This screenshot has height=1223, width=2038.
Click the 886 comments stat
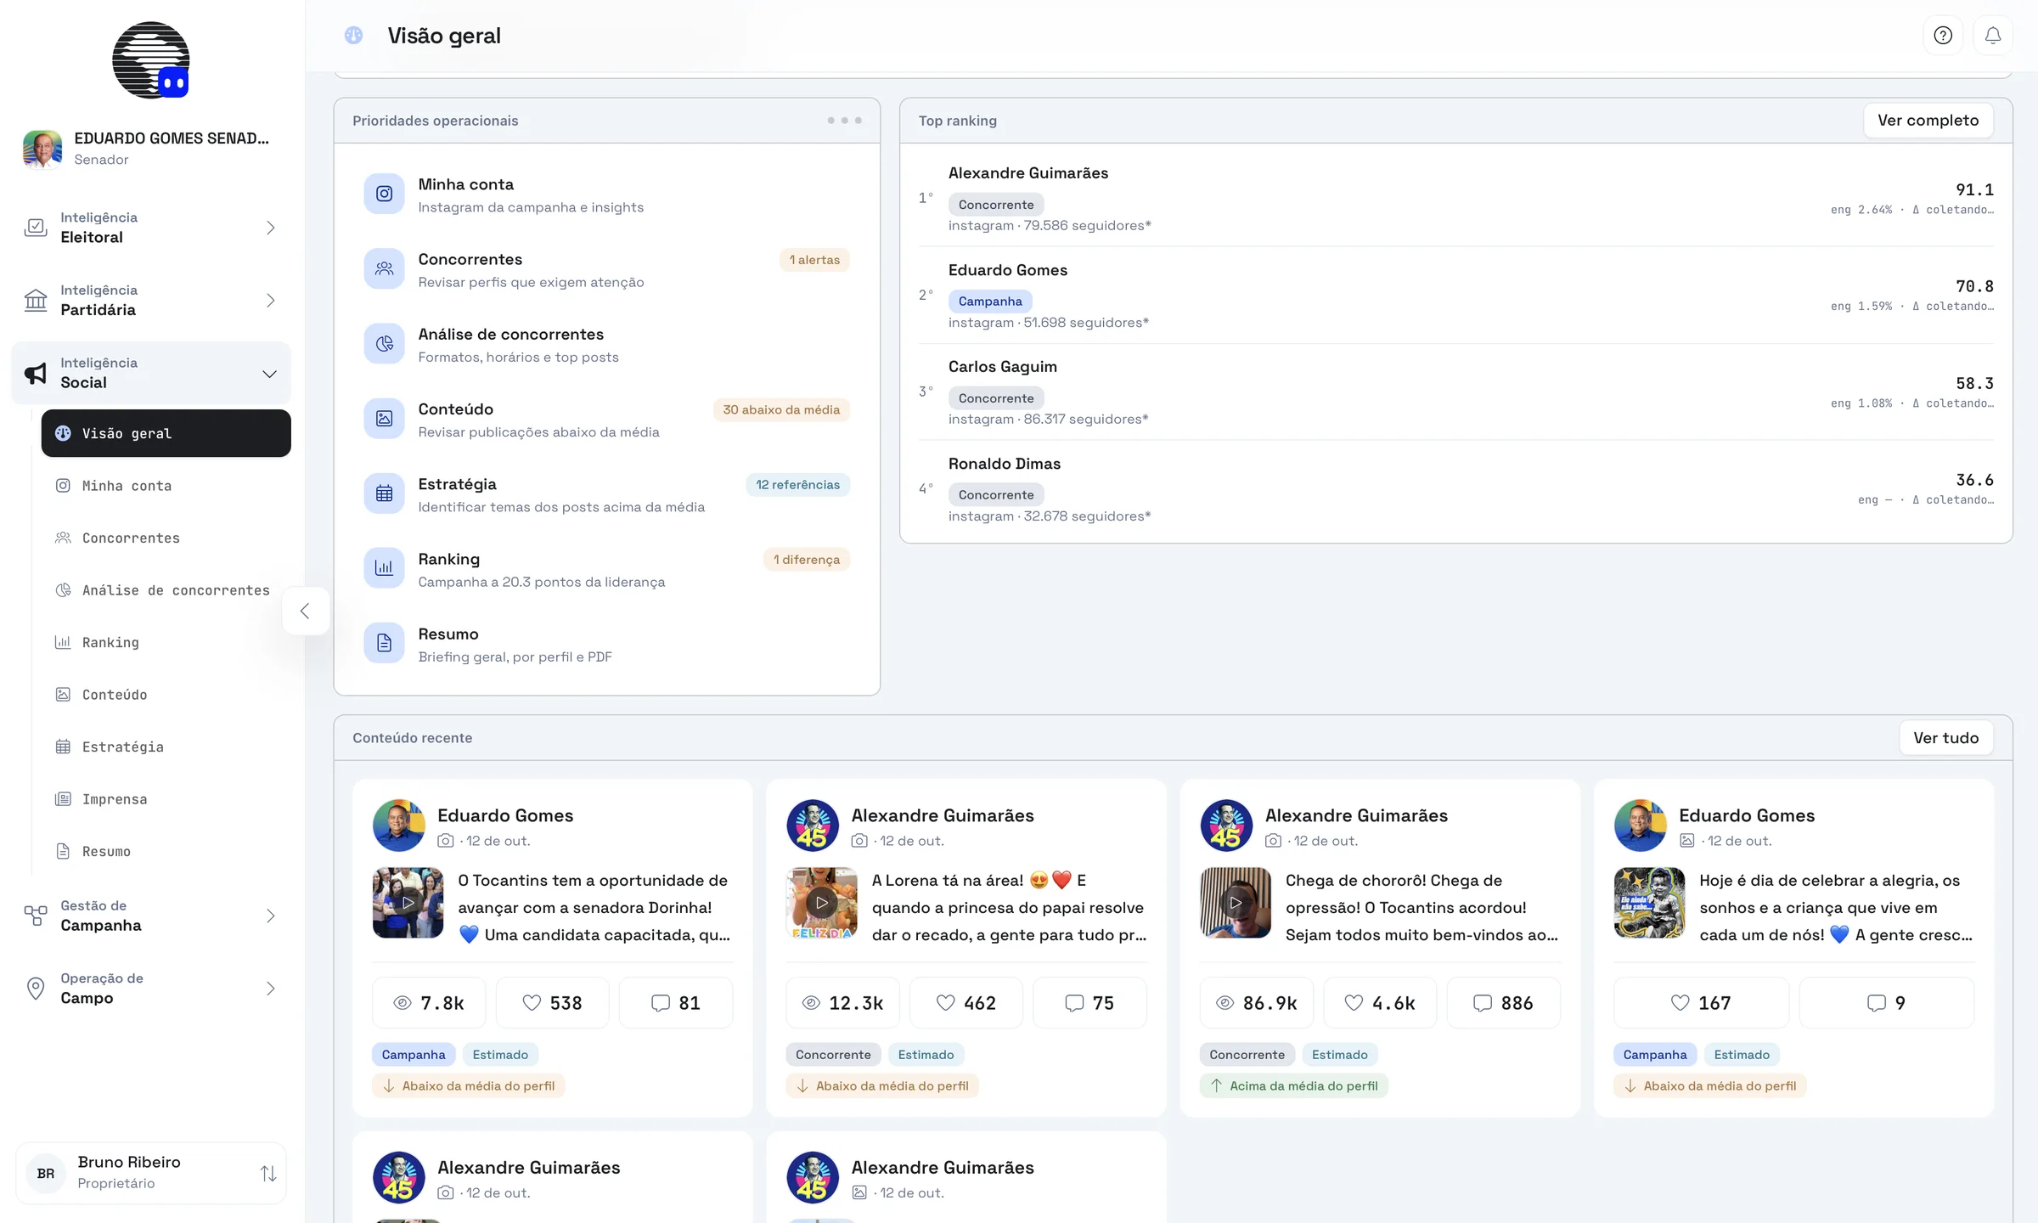click(x=1503, y=1003)
